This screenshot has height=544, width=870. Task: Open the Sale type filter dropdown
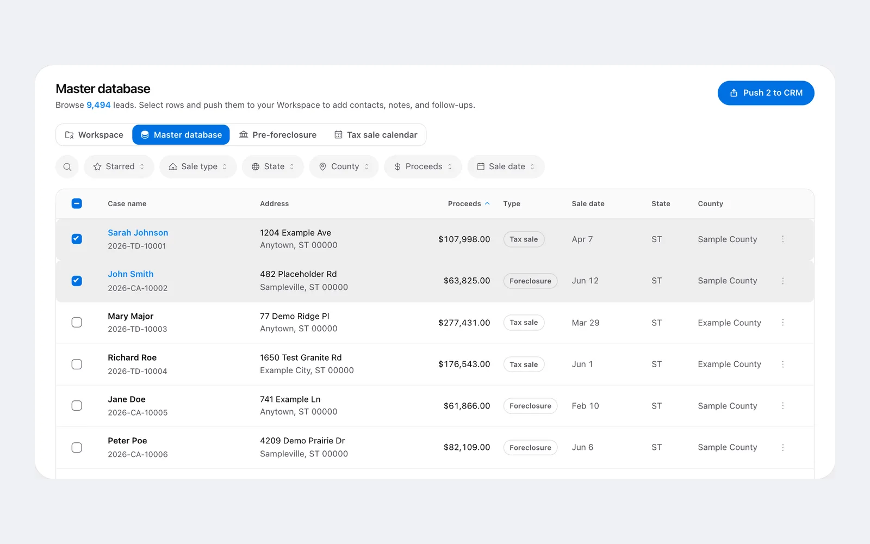click(198, 167)
